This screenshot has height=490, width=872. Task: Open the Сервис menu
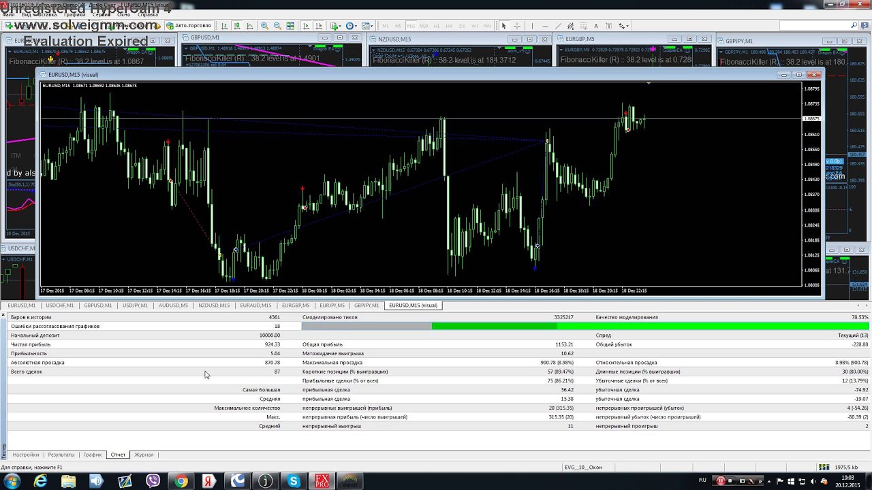(101, 14)
